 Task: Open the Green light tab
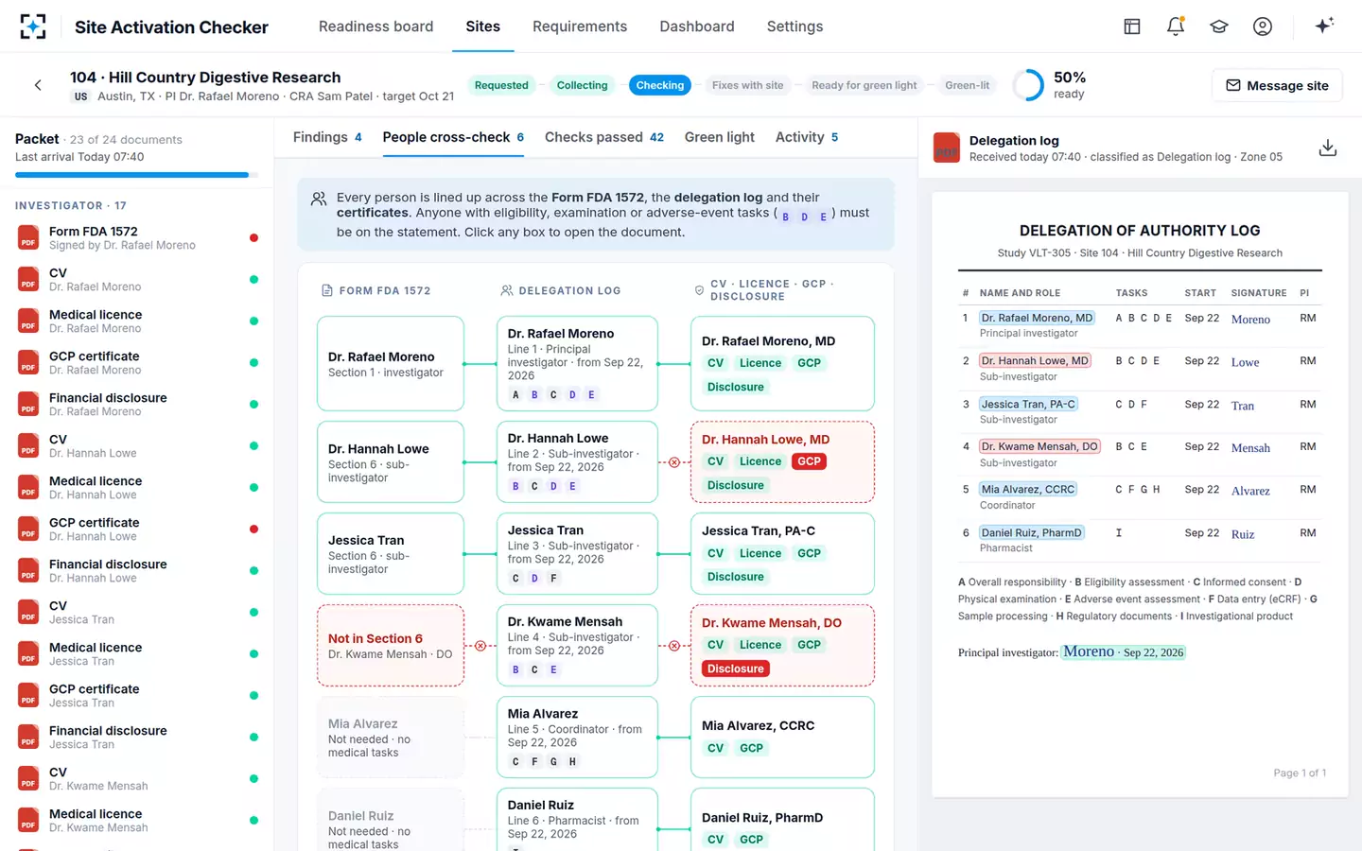[x=720, y=137]
